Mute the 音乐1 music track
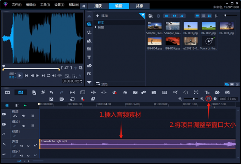Image resolution: width=241 pixels, height=164 pixels. 21,156
